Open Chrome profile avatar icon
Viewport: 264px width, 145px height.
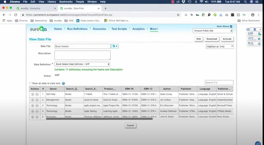253,15
